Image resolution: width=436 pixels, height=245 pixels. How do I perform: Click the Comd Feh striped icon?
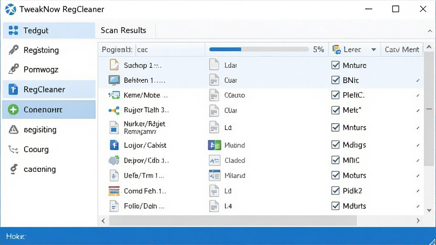click(114, 191)
